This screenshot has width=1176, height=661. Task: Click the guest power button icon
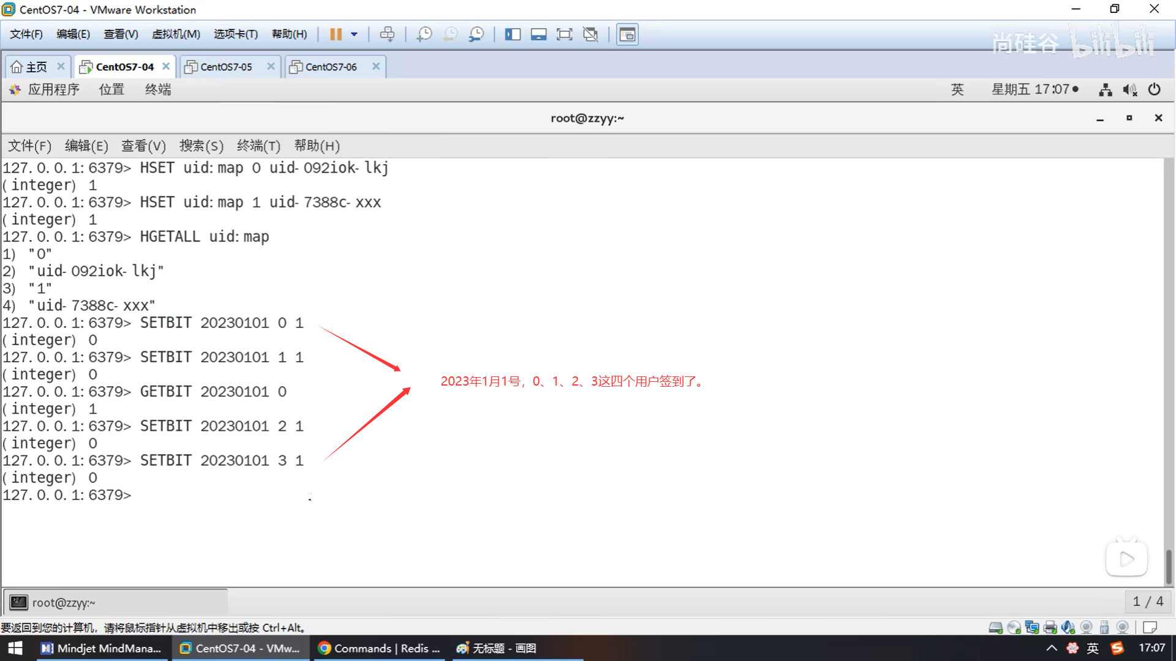[x=1154, y=89]
